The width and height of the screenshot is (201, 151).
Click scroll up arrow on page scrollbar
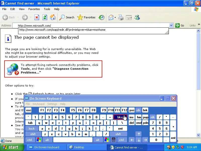point(198,31)
